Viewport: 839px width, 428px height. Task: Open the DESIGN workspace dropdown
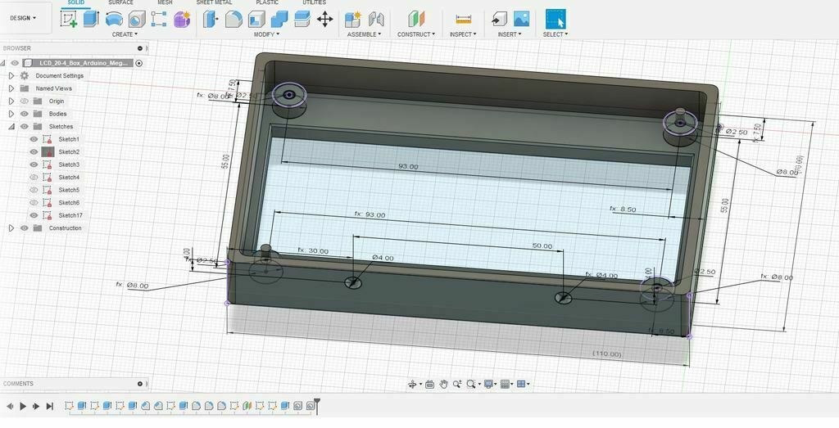pos(23,18)
